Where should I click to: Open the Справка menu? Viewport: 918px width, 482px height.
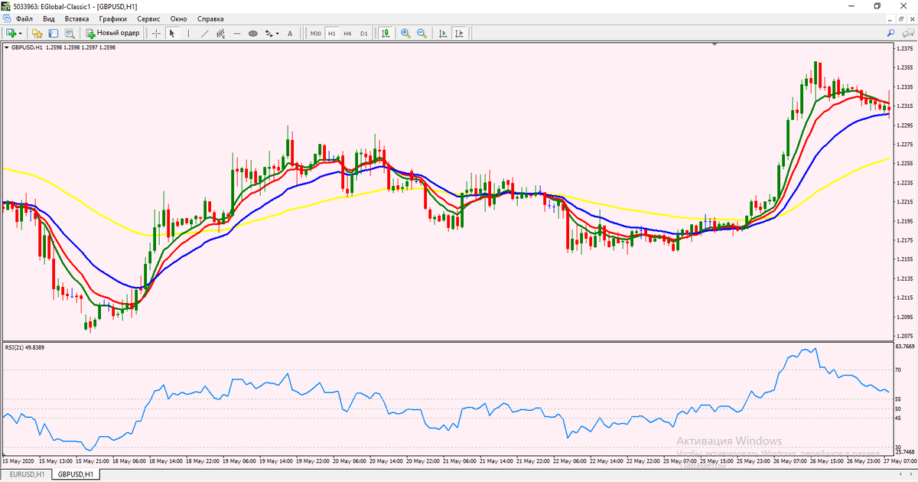210,18
